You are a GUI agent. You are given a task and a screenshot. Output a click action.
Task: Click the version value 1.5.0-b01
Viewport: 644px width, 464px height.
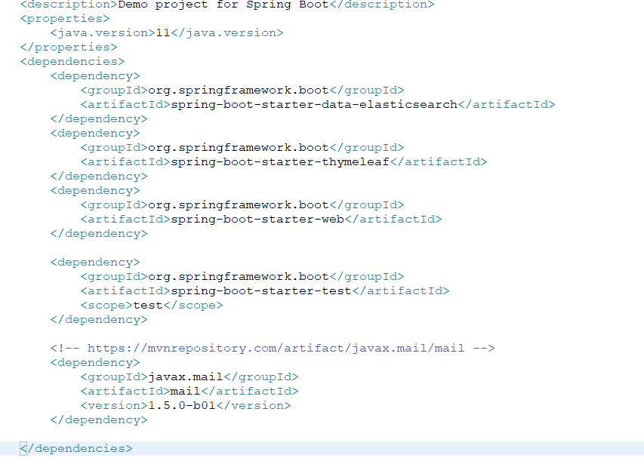[182, 406]
